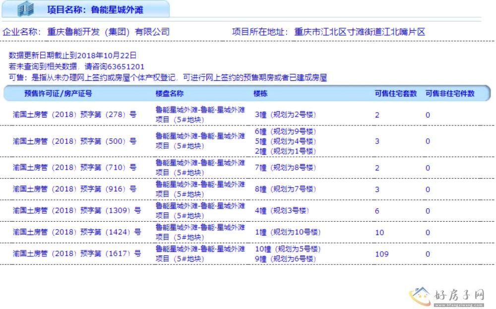This screenshot has width=496, height=309.
Task: Click project name in permit 1309 row
Action: click(x=200, y=210)
